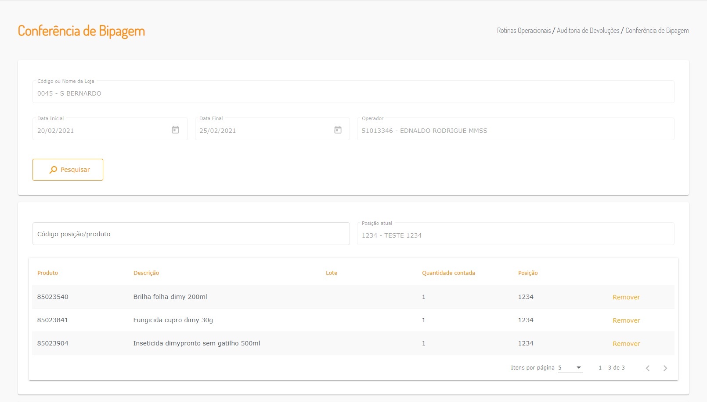Screen dimensions: 707x402
Task: Sort by the Descrição column header
Action: click(146, 273)
